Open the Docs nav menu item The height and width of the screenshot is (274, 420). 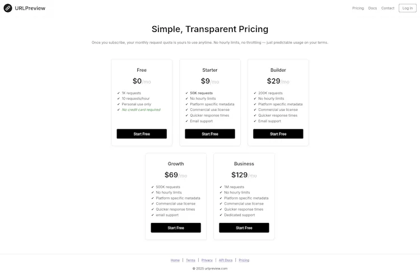tap(372, 8)
